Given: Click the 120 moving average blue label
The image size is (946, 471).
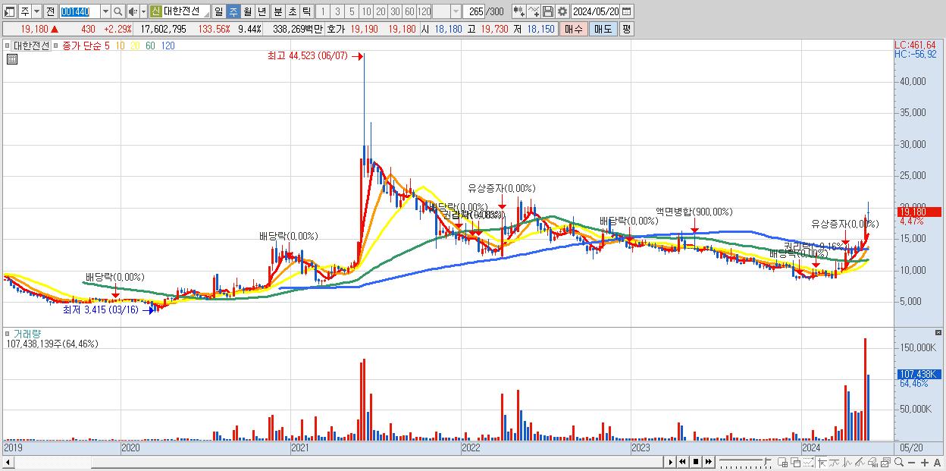Looking at the screenshot, I should [x=168, y=46].
